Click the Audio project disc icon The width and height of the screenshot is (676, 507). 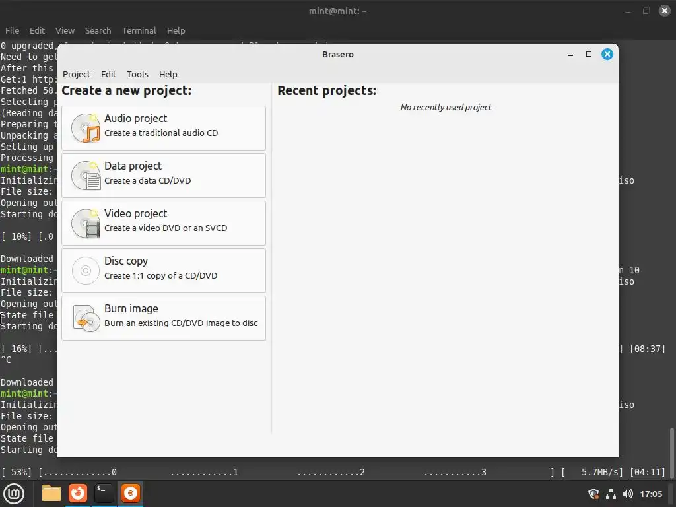tap(86, 128)
